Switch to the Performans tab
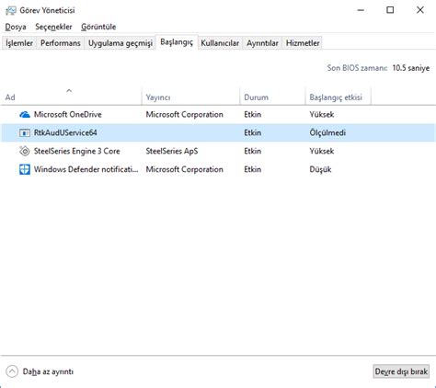This screenshot has height=388, width=436. coord(61,43)
